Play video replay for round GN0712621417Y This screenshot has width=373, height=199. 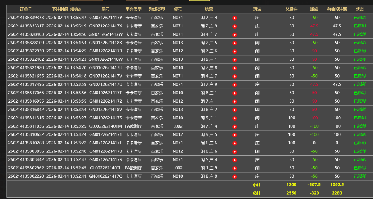235,18
